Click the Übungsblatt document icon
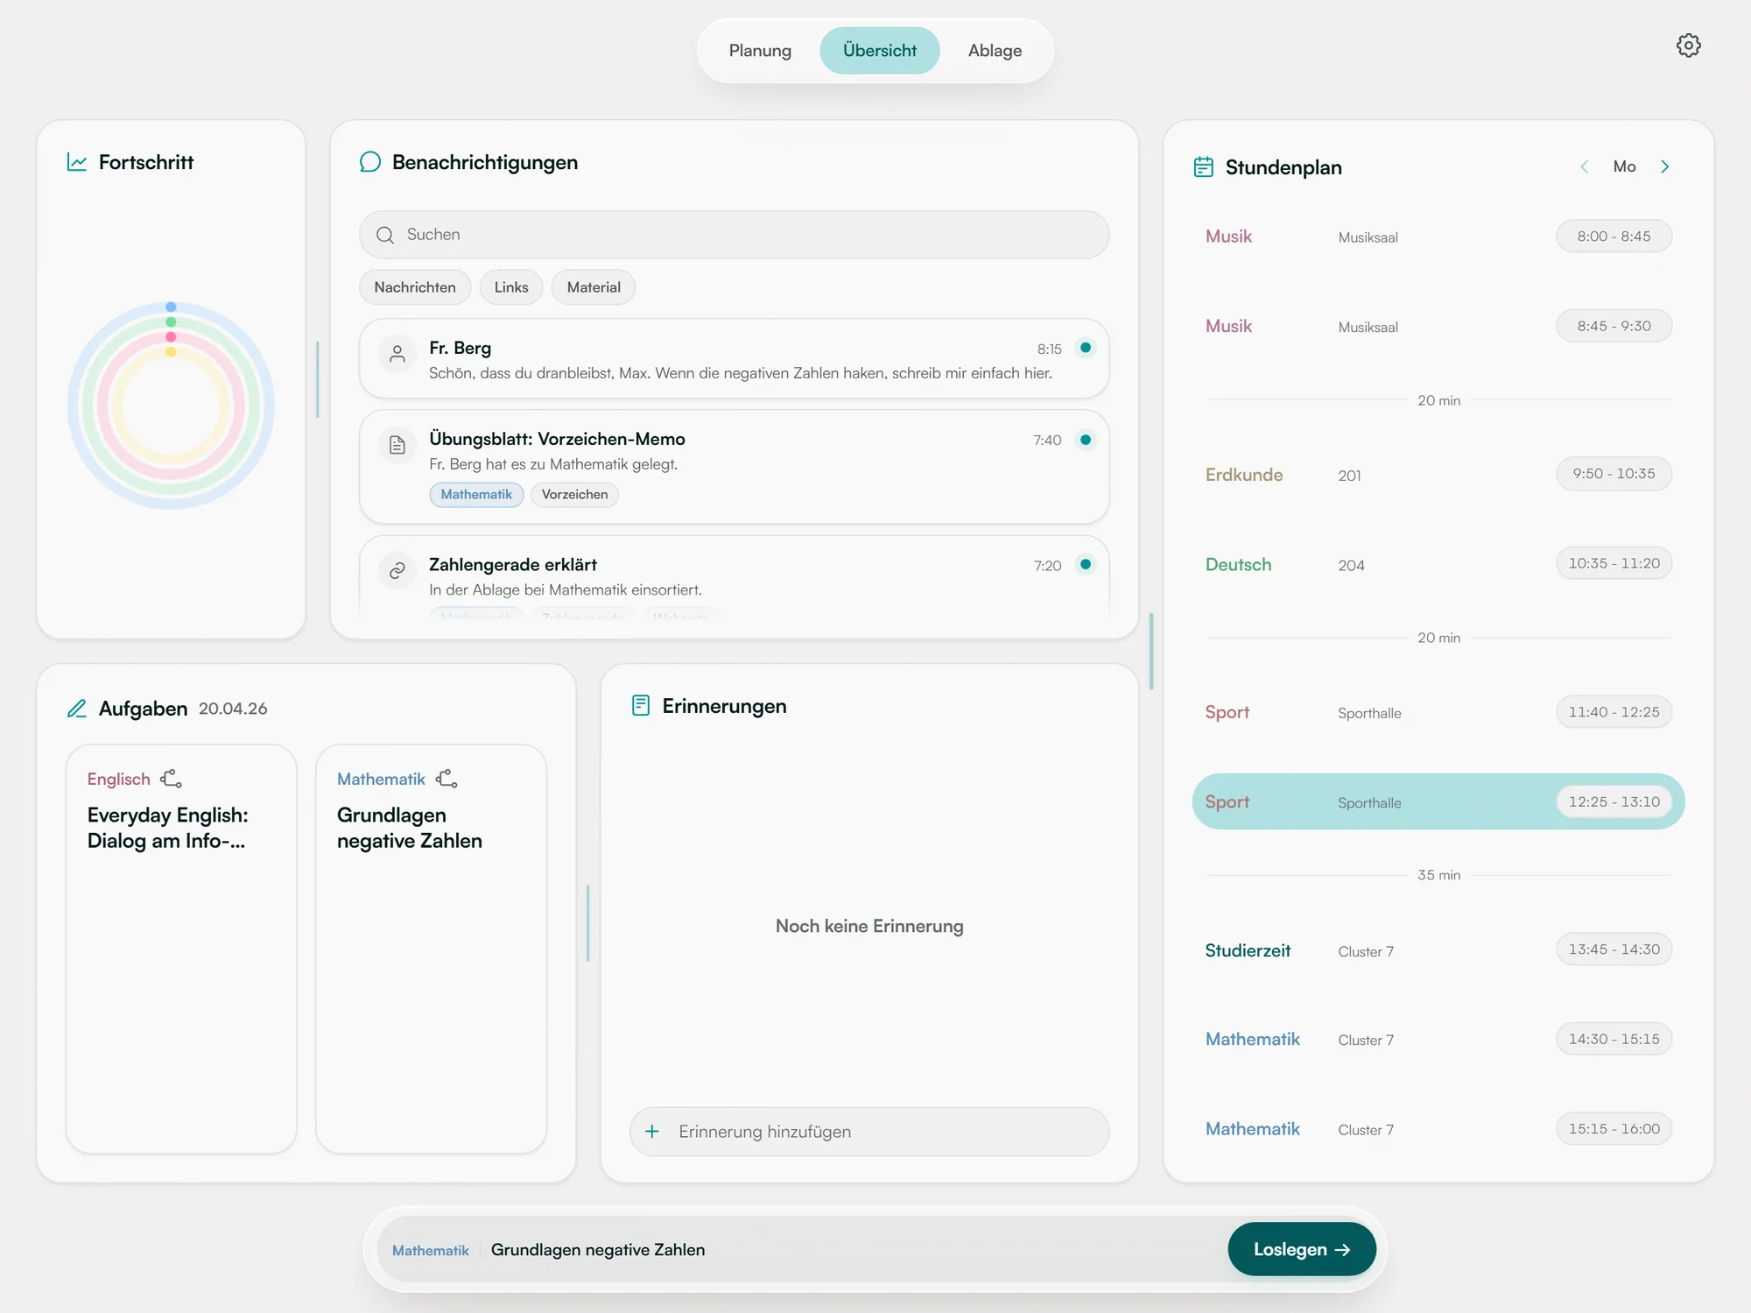Image resolution: width=1751 pixels, height=1313 pixels. point(397,445)
